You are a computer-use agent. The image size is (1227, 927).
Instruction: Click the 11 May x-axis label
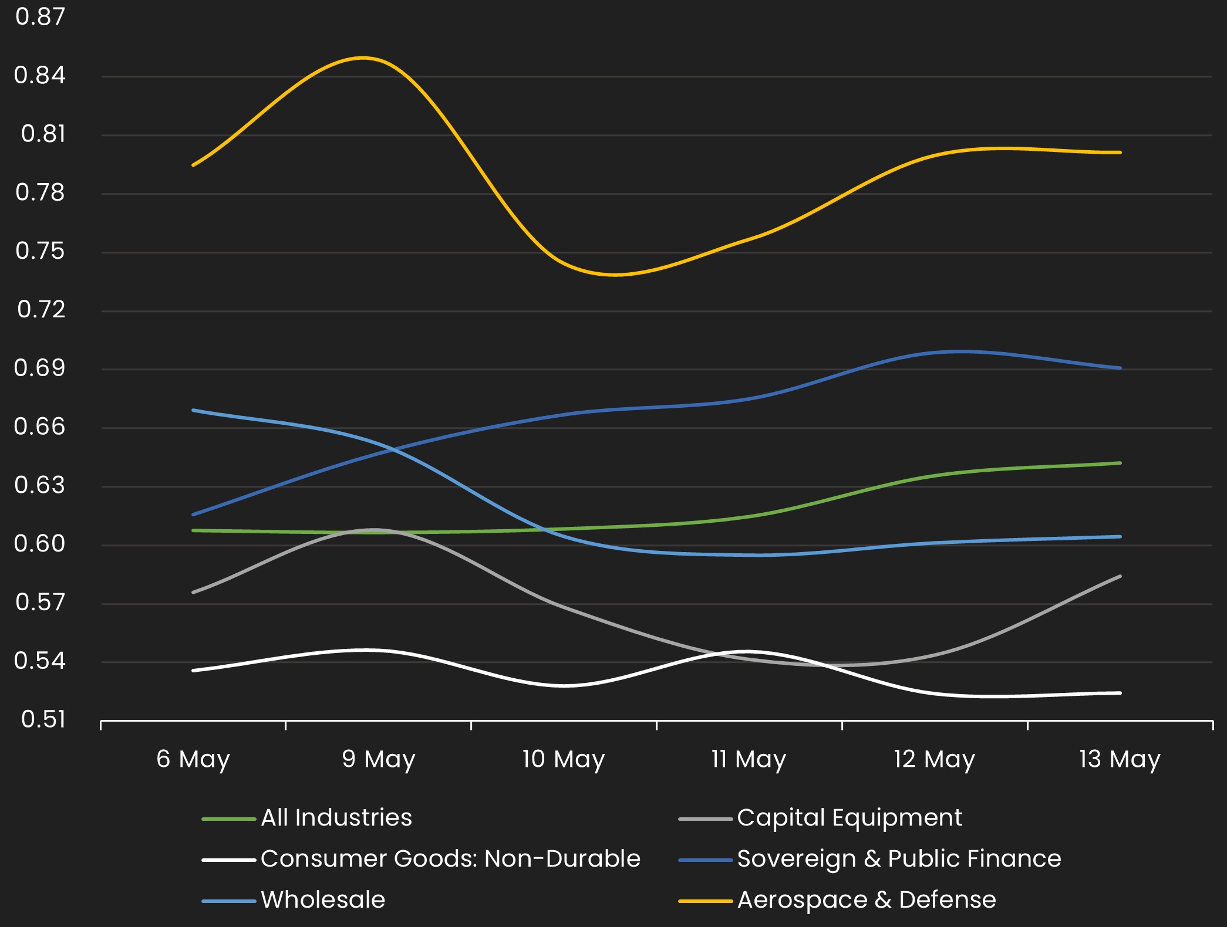(x=749, y=759)
